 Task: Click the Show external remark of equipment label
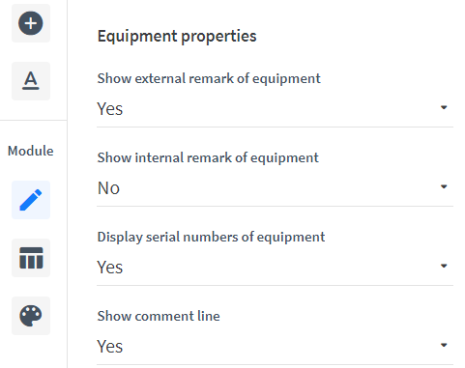pyautogui.click(x=209, y=78)
